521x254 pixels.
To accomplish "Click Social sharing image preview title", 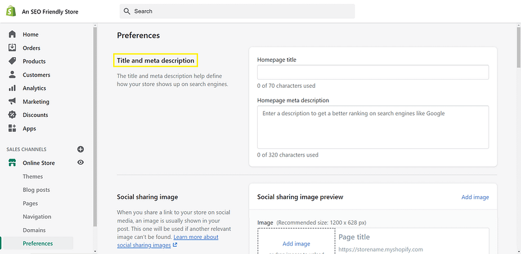I will (x=300, y=197).
